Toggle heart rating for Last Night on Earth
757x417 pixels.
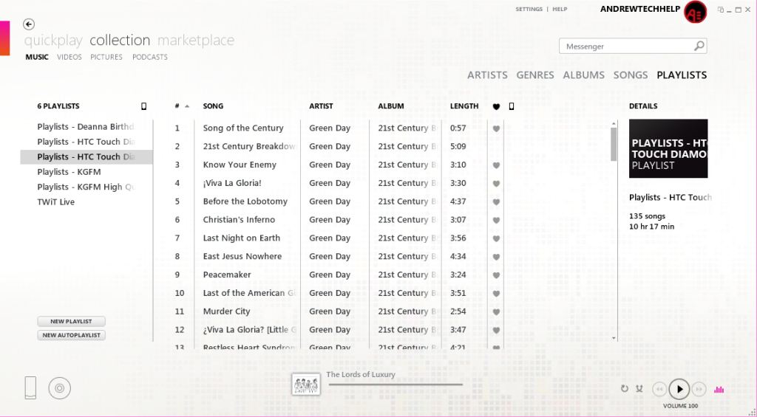pyautogui.click(x=496, y=238)
